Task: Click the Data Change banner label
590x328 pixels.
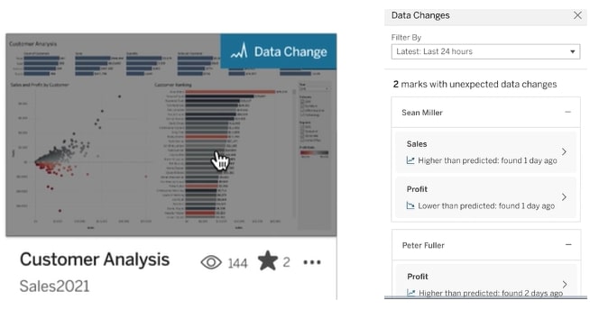Action: click(x=290, y=51)
